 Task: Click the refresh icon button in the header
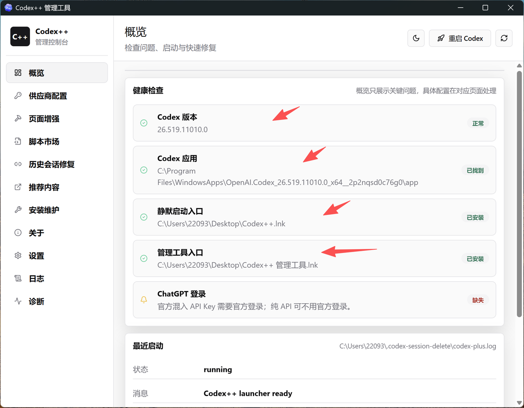coord(504,38)
